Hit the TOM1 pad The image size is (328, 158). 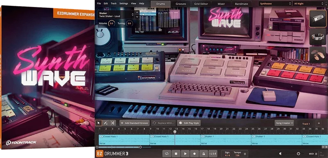coord(119,68)
